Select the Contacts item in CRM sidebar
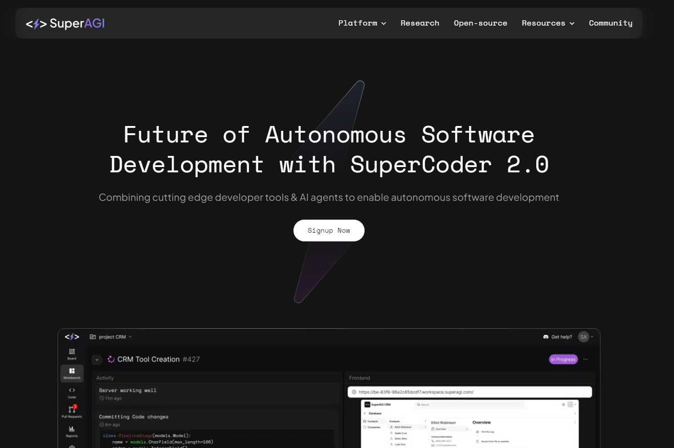Viewport: 674px width, 448px height. pyautogui.click(x=373, y=421)
